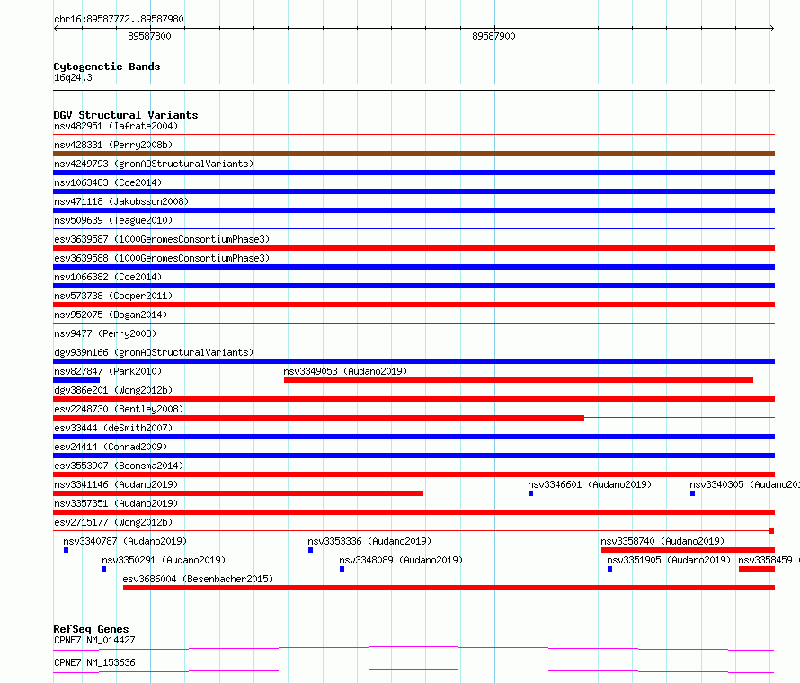The width and height of the screenshot is (800, 683).
Task: Click the 16q24.3 cytogenetic band label
Action: 73,77
